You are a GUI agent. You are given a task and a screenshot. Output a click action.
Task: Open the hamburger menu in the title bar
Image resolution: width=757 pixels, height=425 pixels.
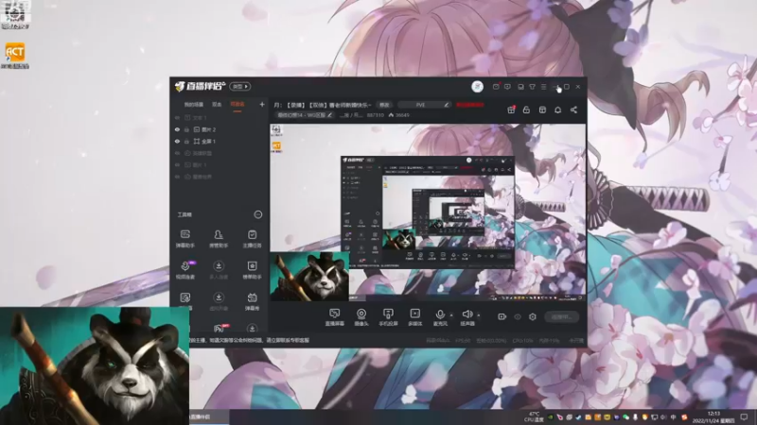[543, 87]
